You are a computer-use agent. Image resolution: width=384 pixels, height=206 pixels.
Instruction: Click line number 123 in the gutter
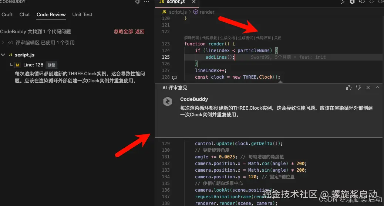(x=166, y=44)
